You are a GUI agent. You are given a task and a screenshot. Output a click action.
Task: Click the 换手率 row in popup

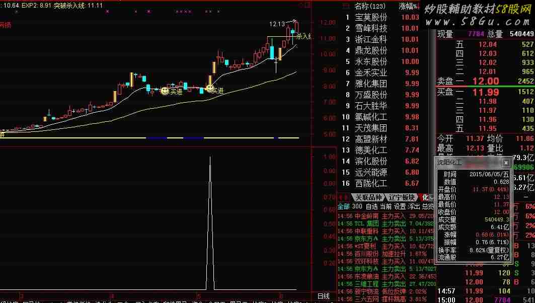coord(473,250)
